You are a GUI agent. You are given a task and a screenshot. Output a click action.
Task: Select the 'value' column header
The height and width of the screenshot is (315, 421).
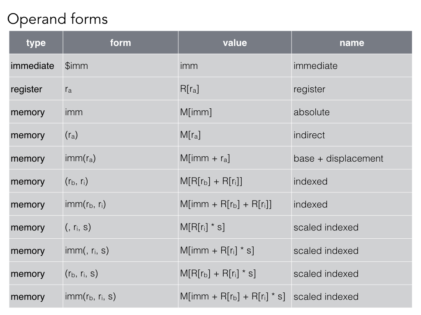pyautogui.click(x=235, y=43)
